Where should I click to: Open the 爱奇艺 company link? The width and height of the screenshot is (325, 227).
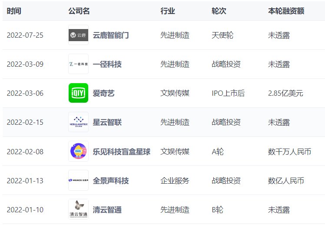[x=103, y=93]
